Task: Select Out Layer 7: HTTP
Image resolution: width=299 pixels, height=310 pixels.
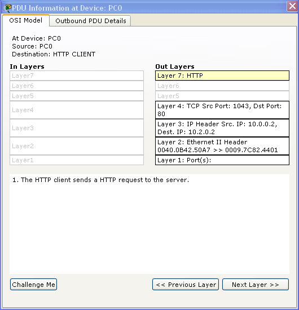Action: tap(222, 76)
